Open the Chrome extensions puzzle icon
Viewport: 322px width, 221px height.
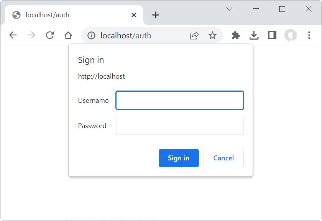click(235, 35)
